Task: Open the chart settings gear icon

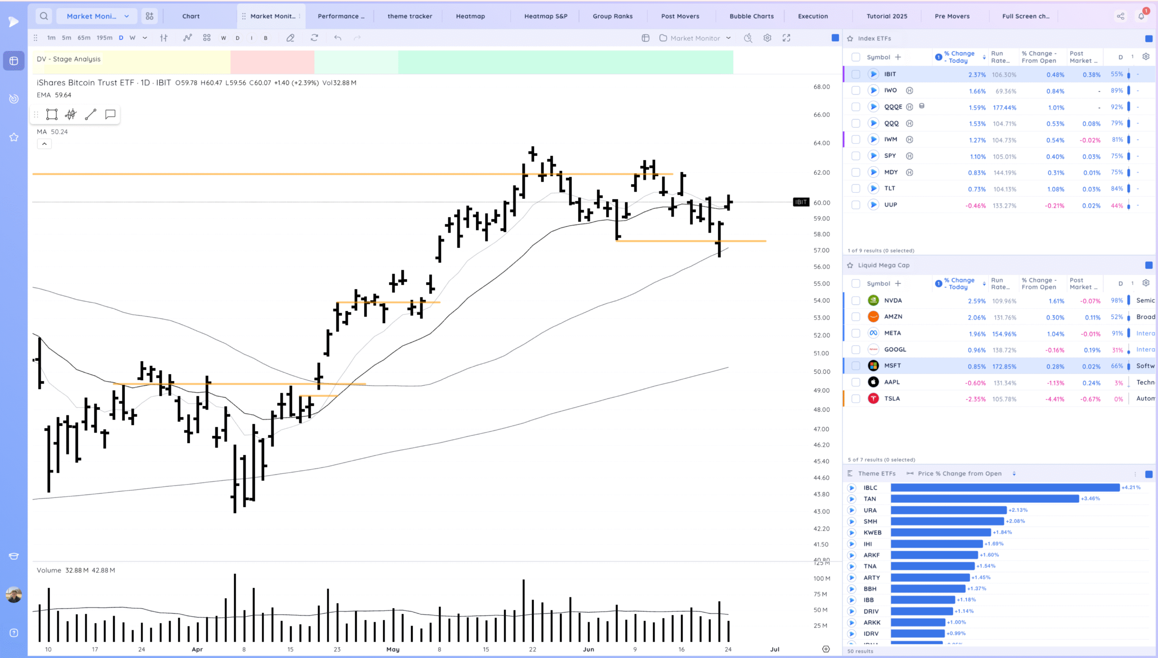Action: click(767, 38)
